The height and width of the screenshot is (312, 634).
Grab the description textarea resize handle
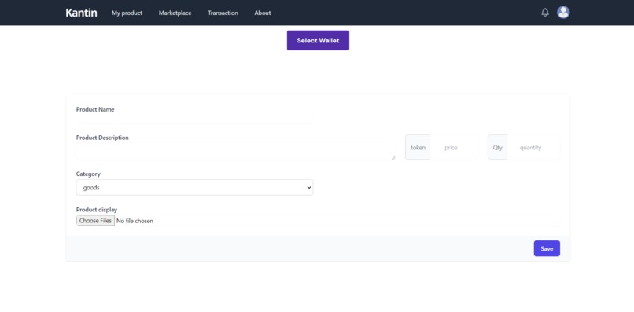(393, 158)
